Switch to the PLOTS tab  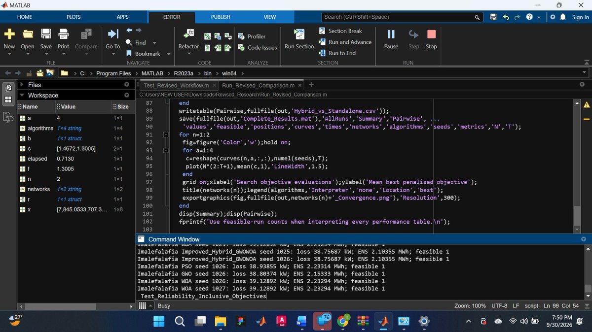pyautogui.click(x=74, y=17)
